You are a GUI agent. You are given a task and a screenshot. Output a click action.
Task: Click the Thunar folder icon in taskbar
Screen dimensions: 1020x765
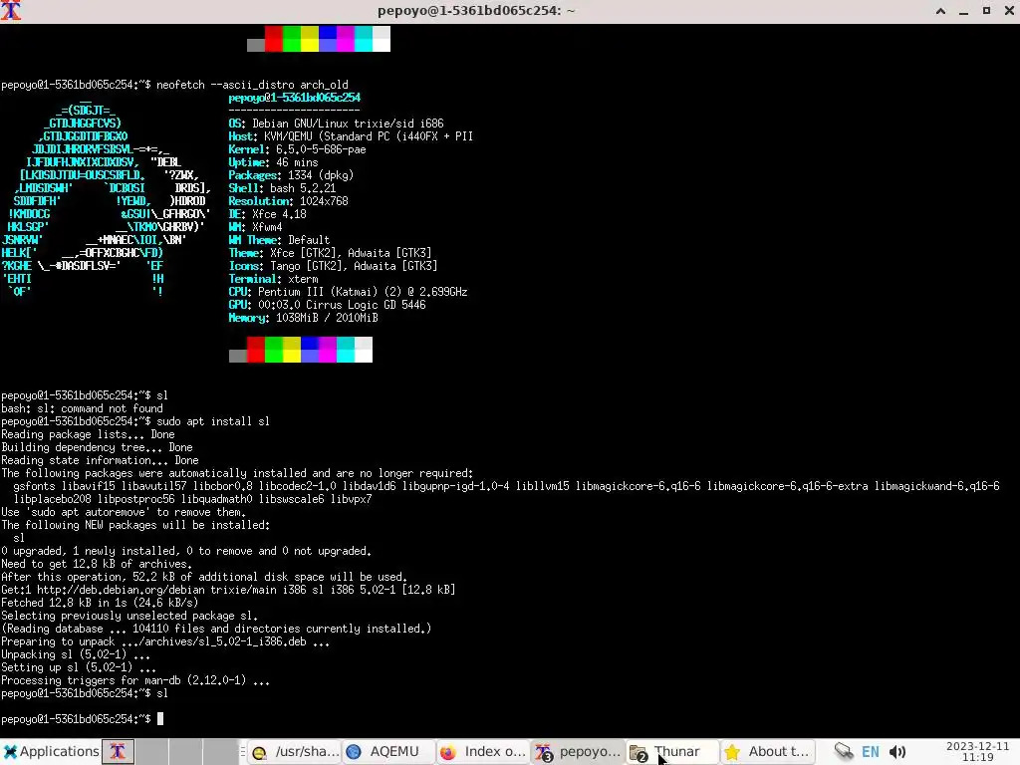click(638, 753)
